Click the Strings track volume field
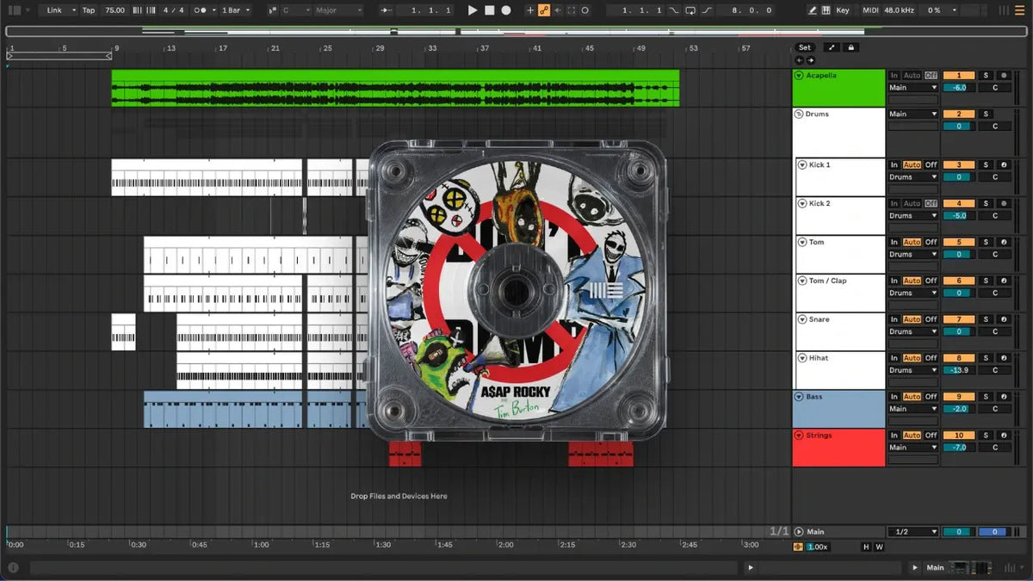 959,448
